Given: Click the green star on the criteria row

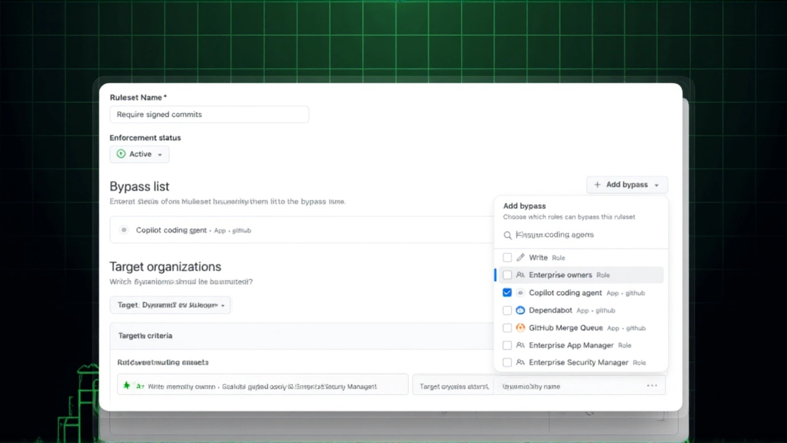Looking at the screenshot, I should tap(126, 386).
